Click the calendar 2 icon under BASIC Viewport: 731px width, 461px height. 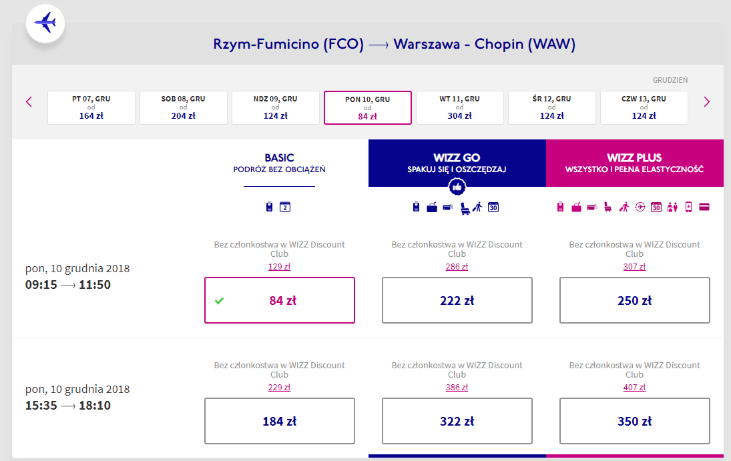(x=285, y=207)
